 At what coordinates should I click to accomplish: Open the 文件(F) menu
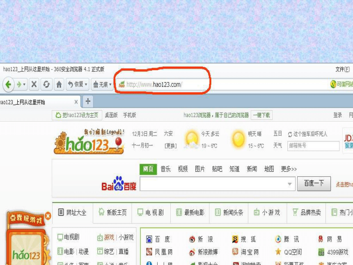(x=342, y=69)
